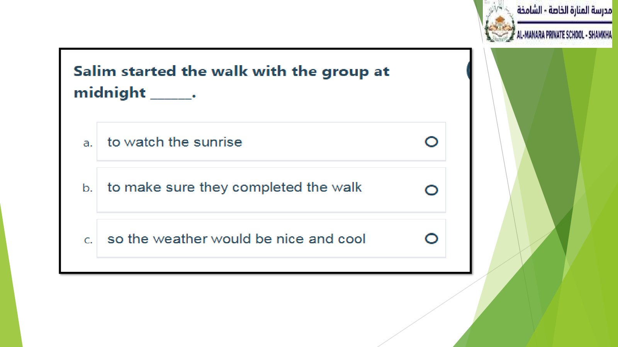
Task: Click the answer text 'to watch the sunrise'
Action: [x=175, y=142]
